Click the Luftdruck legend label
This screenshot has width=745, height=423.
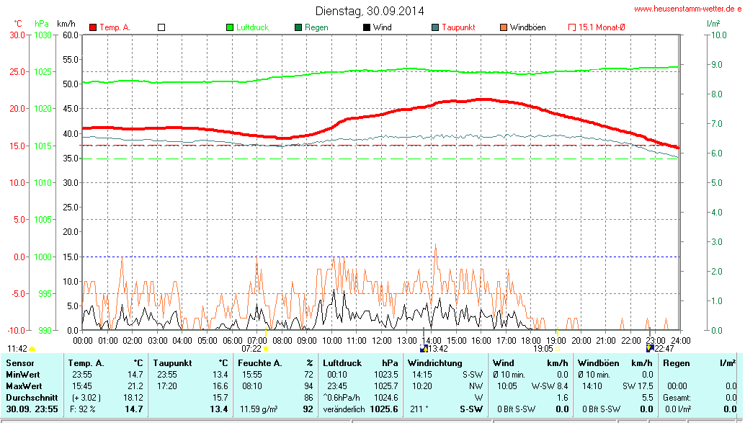pos(252,27)
